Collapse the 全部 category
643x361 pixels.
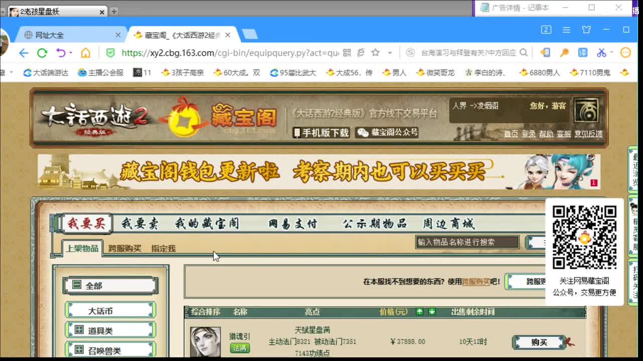pos(77,285)
